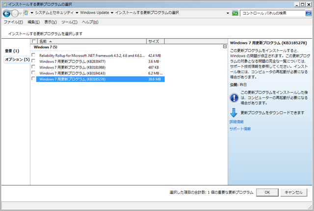Click the Control Panel address bar icon

26,13
